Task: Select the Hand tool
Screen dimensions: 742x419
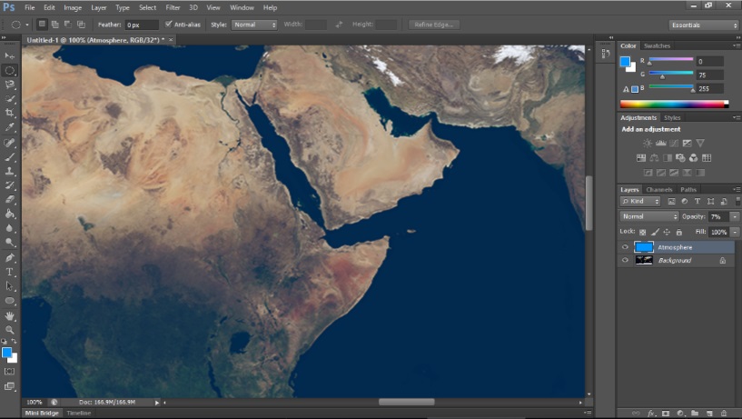Action: click(x=10, y=315)
